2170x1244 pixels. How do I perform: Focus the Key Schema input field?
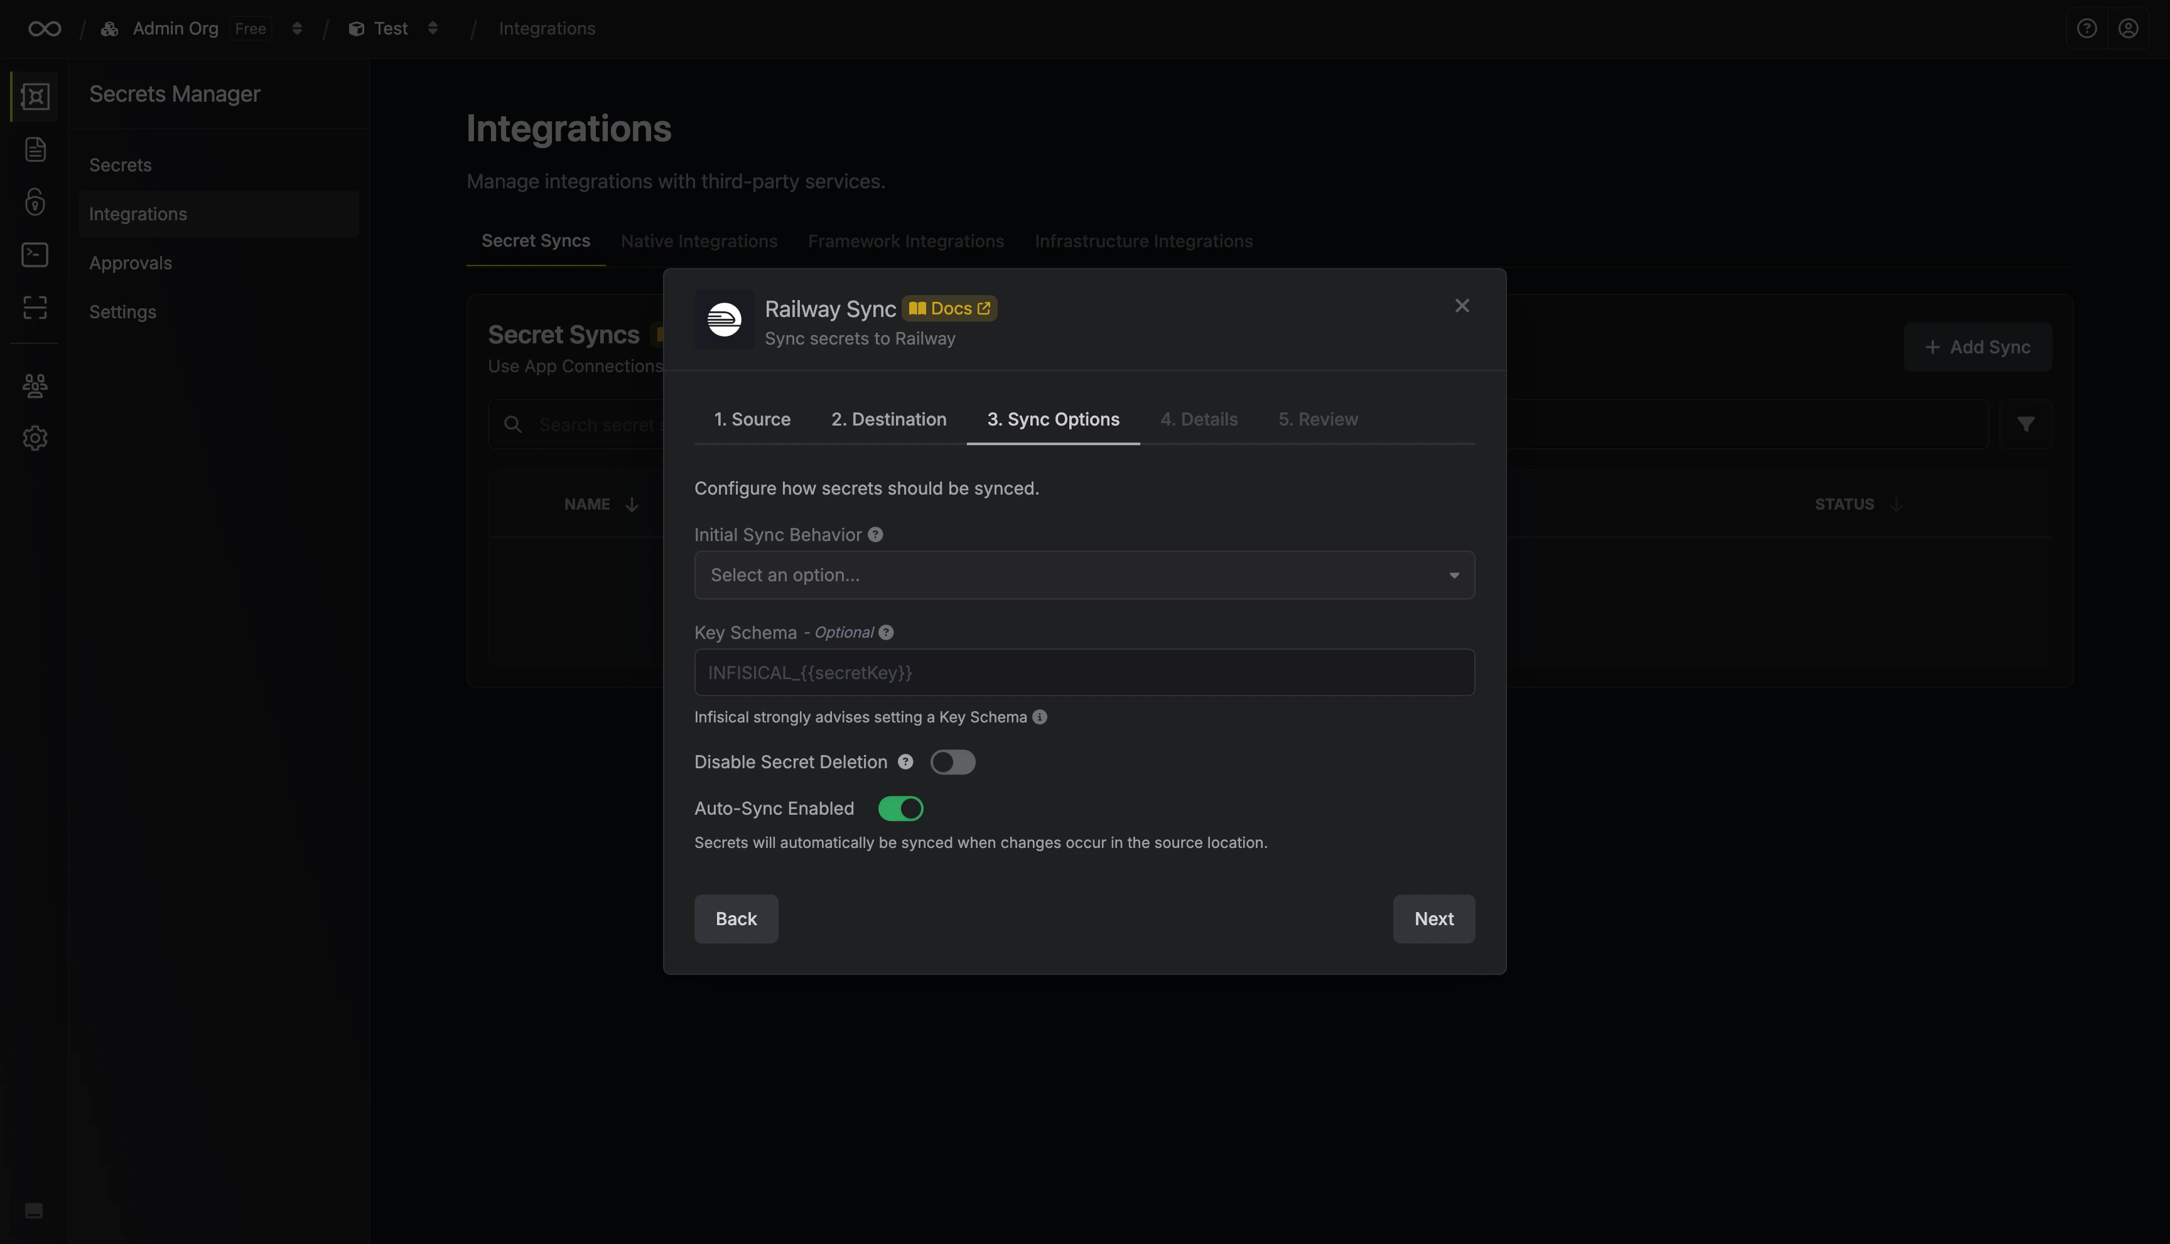click(1084, 673)
